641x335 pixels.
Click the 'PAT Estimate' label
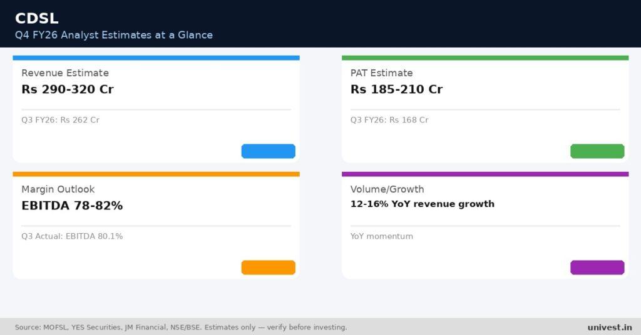click(381, 73)
